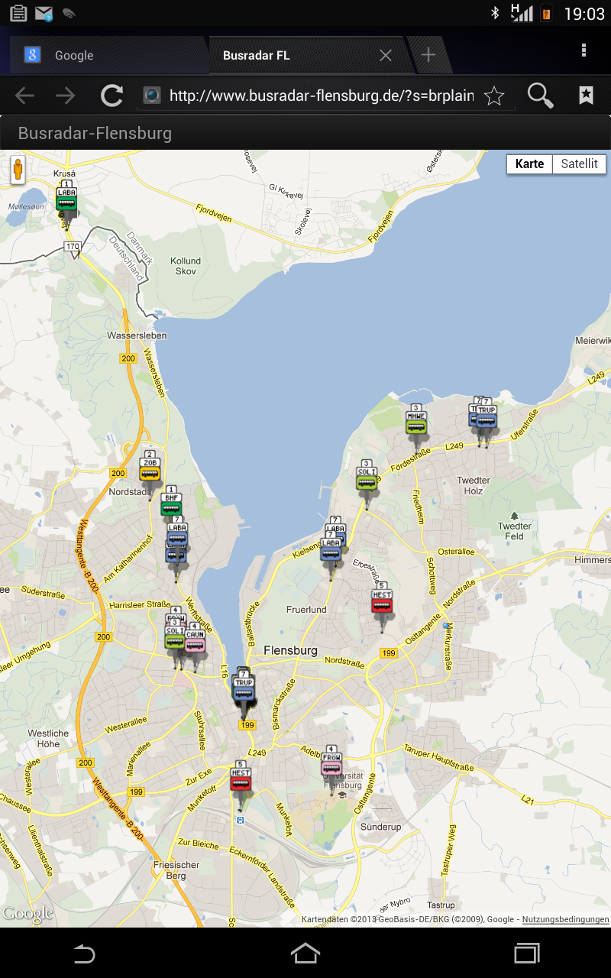Select the light green MHWE bus marker
This screenshot has height=978, width=611.
tap(416, 423)
